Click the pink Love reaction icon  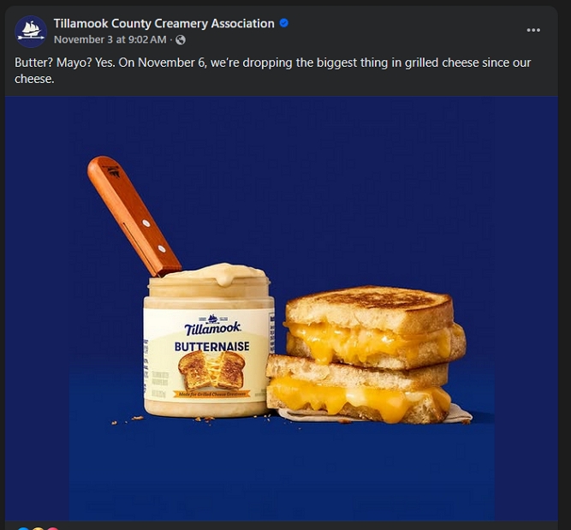coord(53,528)
